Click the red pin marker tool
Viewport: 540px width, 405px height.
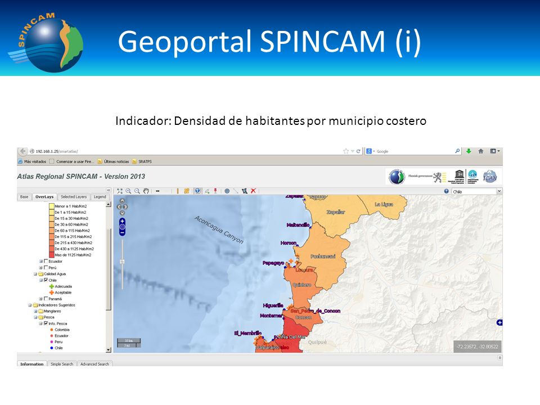[215, 191]
